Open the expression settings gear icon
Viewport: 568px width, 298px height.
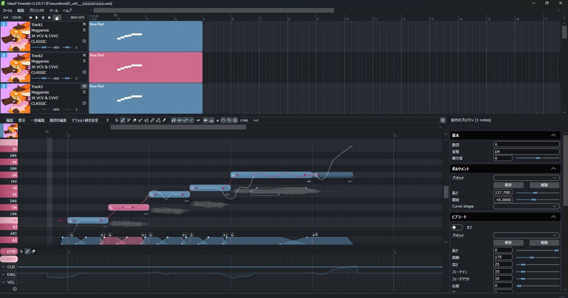[x=14, y=289]
